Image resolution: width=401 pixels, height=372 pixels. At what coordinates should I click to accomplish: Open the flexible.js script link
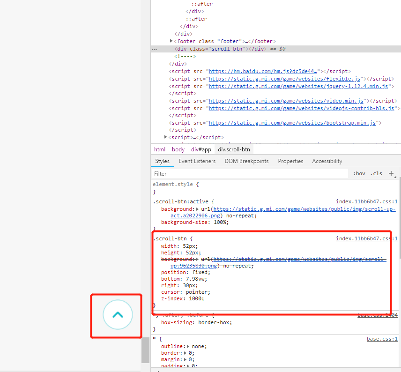(x=285, y=79)
